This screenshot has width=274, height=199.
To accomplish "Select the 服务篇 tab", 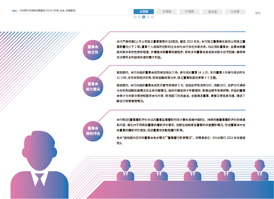I will point(212,12).
